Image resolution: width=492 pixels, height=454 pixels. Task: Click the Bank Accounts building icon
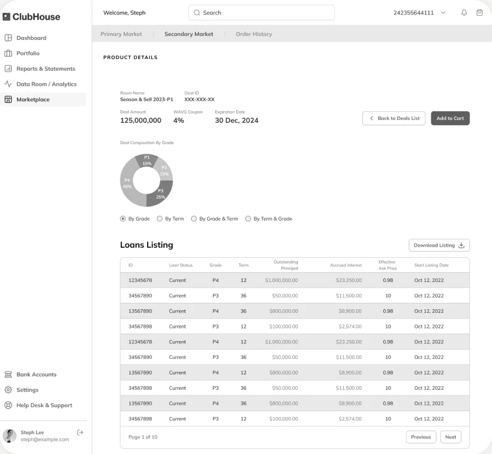[8, 375]
